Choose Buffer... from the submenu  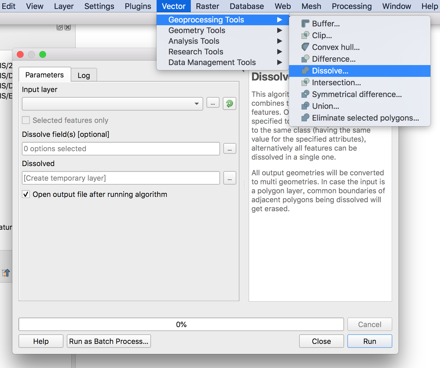tap(360, 24)
